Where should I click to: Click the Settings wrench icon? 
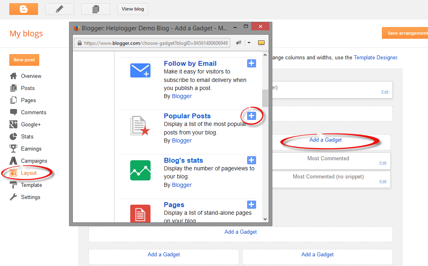coord(13,197)
